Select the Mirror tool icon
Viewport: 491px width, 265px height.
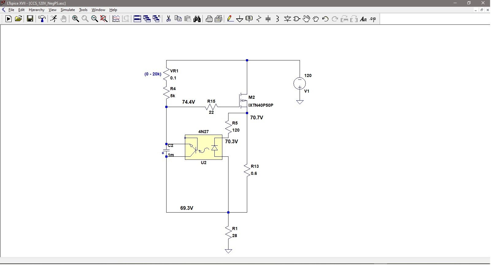354,19
